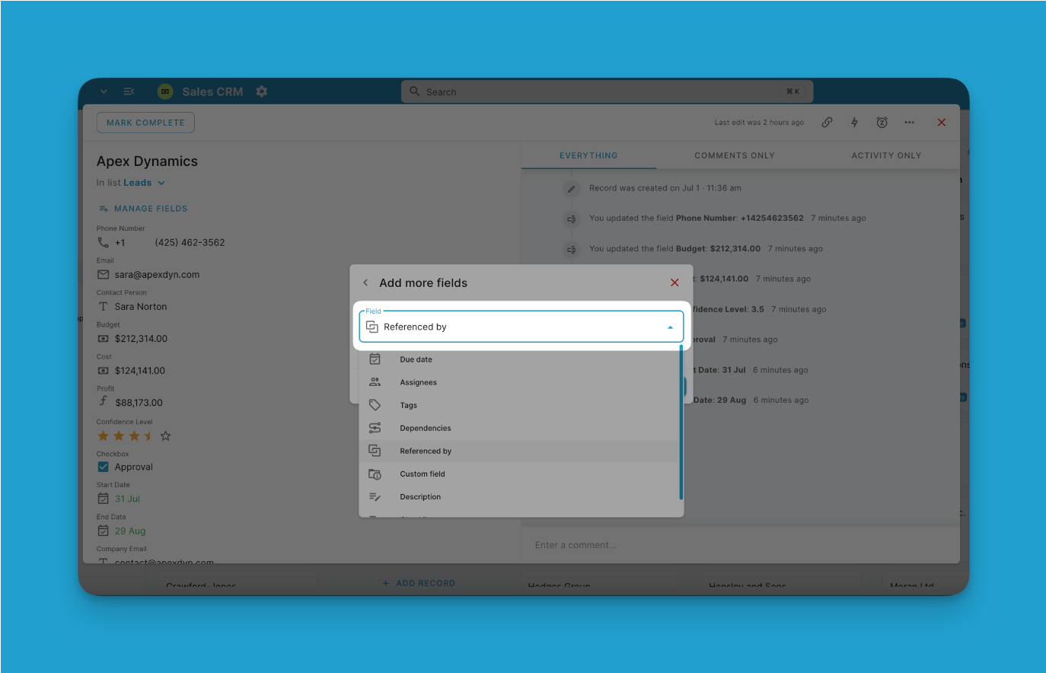1046x673 pixels.
Task: Expand the top-left chevron dropdown
Action: click(x=104, y=91)
